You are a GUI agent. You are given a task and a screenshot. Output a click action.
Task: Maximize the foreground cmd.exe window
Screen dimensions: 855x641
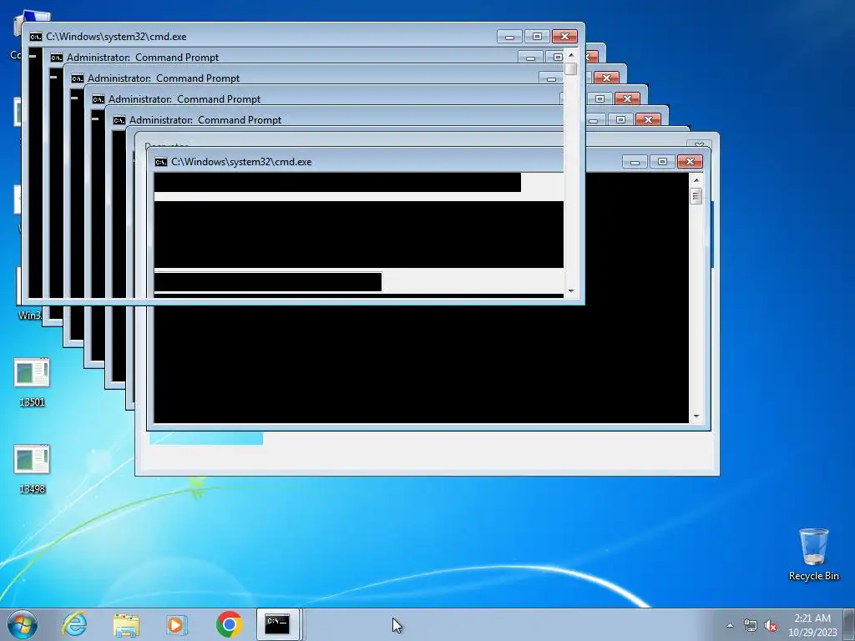tap(537, 37)
